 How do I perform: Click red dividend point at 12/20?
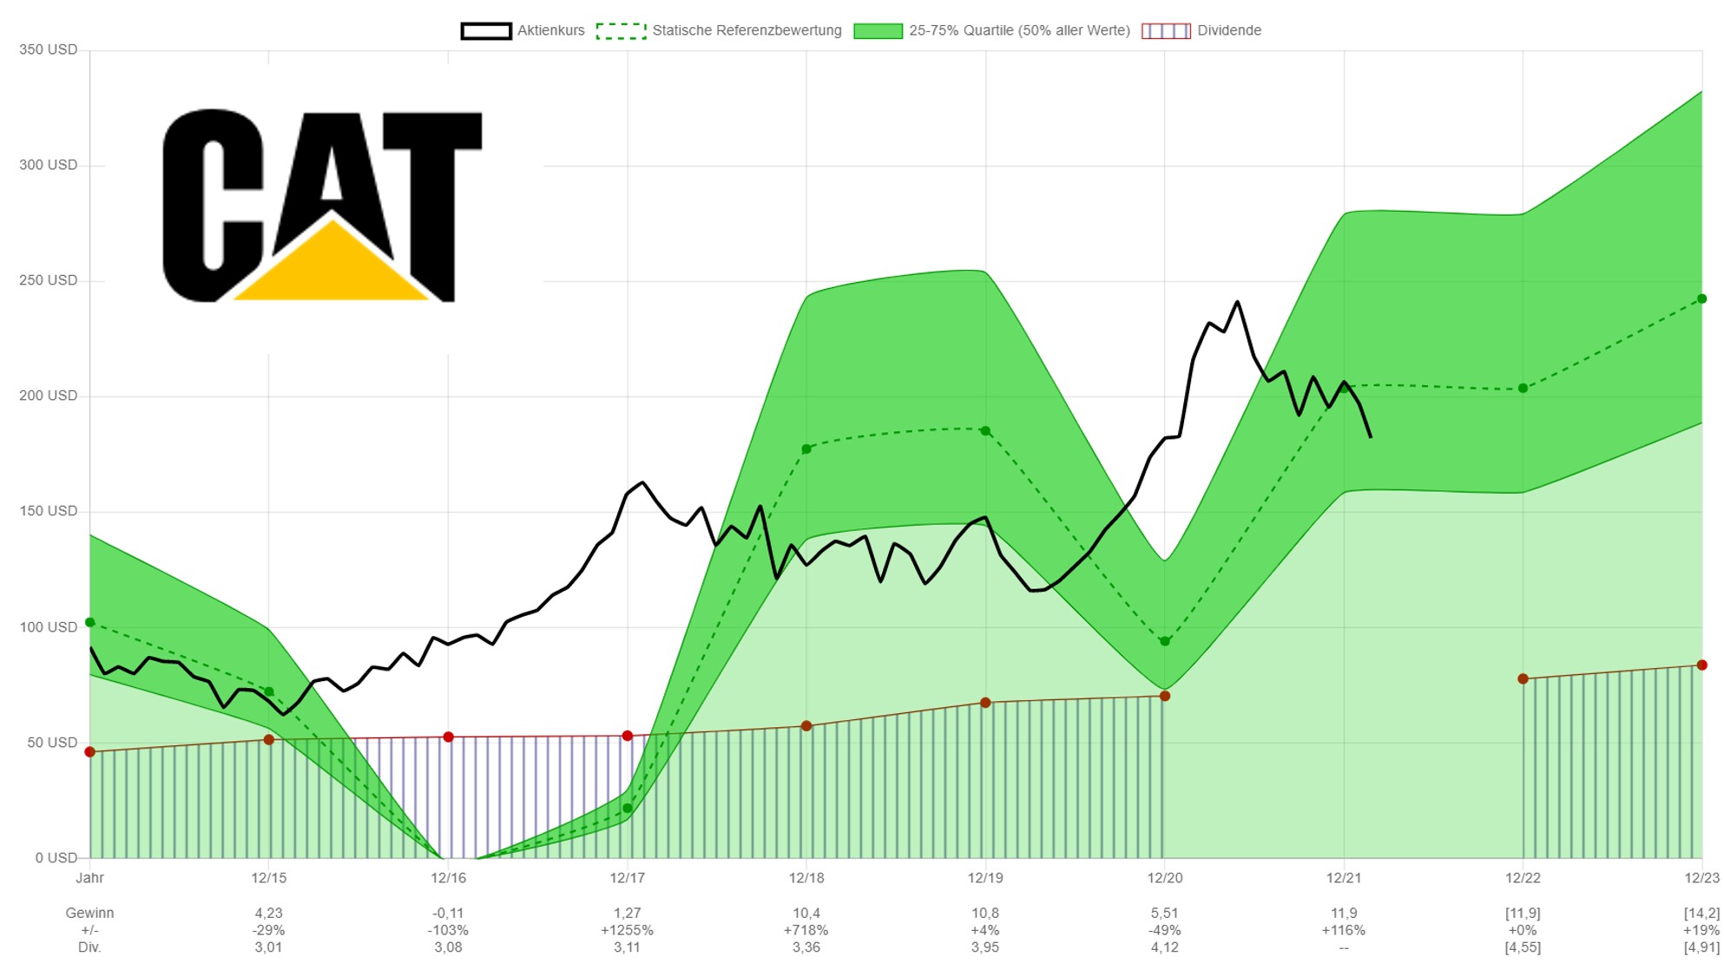[1165, 696]
